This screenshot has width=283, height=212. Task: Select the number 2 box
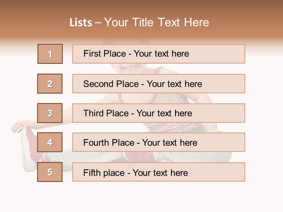click(x=50, y=84)
